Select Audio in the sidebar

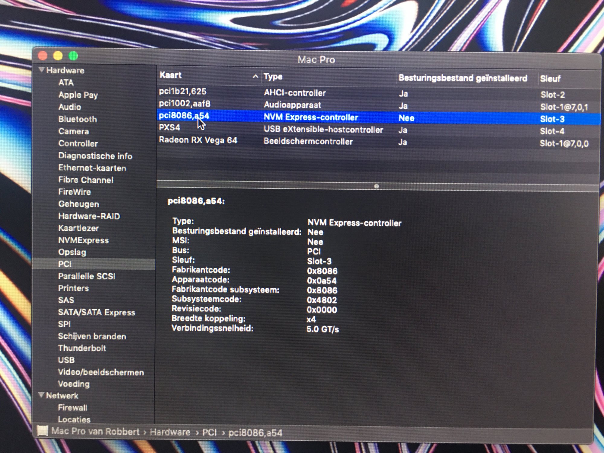(x=69, y=107)
